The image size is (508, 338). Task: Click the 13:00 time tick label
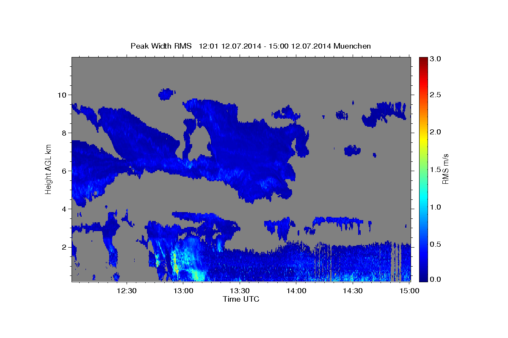tap(183, 291)
